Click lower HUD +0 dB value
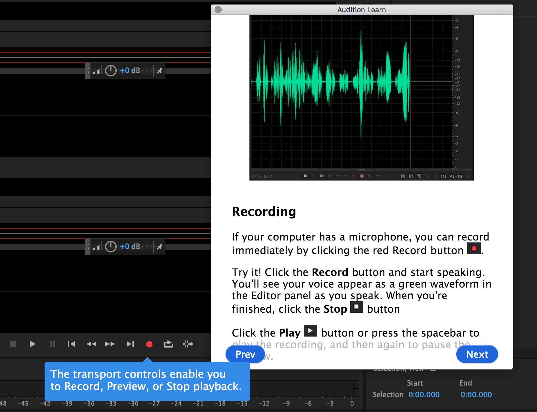This screenshot has height=412, width=537. tap(130, 246)
